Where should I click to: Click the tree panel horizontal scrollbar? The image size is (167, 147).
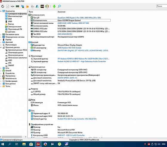(12, 137)
